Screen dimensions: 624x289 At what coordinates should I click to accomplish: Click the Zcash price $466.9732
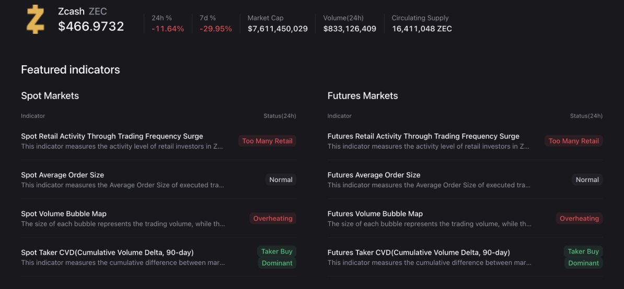tap(91, 27)
